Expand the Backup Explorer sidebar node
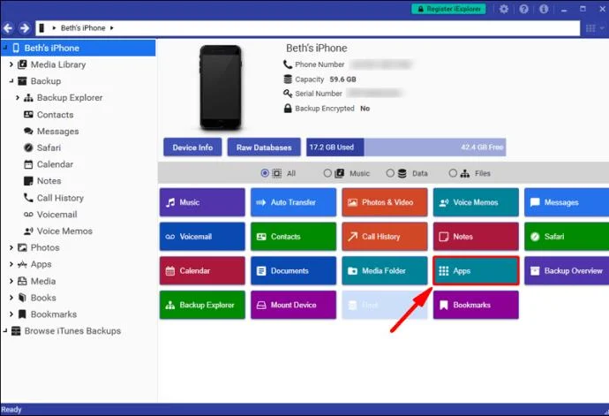Image resolution: width=609 pixels, height=416 pixels. [x=18, y=97]
